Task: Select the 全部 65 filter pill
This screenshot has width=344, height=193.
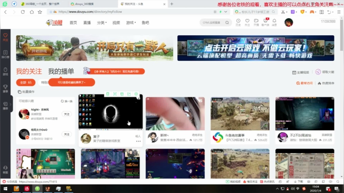Action: pos(26,83)
